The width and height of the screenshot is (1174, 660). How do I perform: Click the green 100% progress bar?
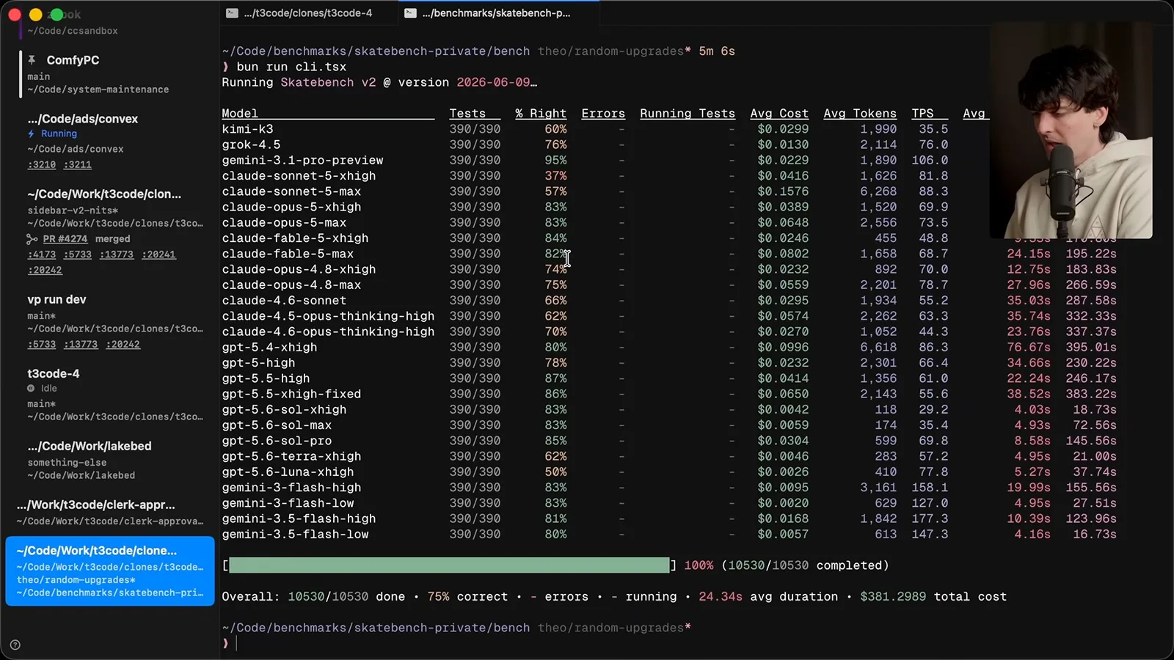449,565
